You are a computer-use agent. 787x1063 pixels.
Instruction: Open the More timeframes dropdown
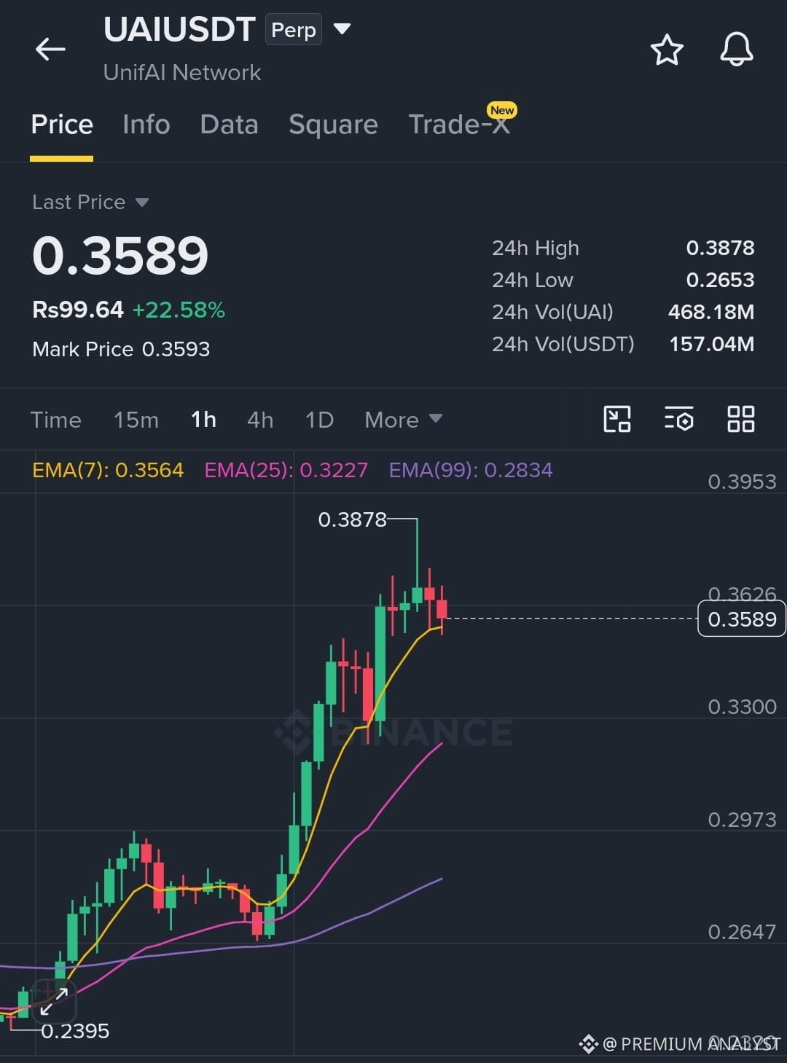coord(403,420)
